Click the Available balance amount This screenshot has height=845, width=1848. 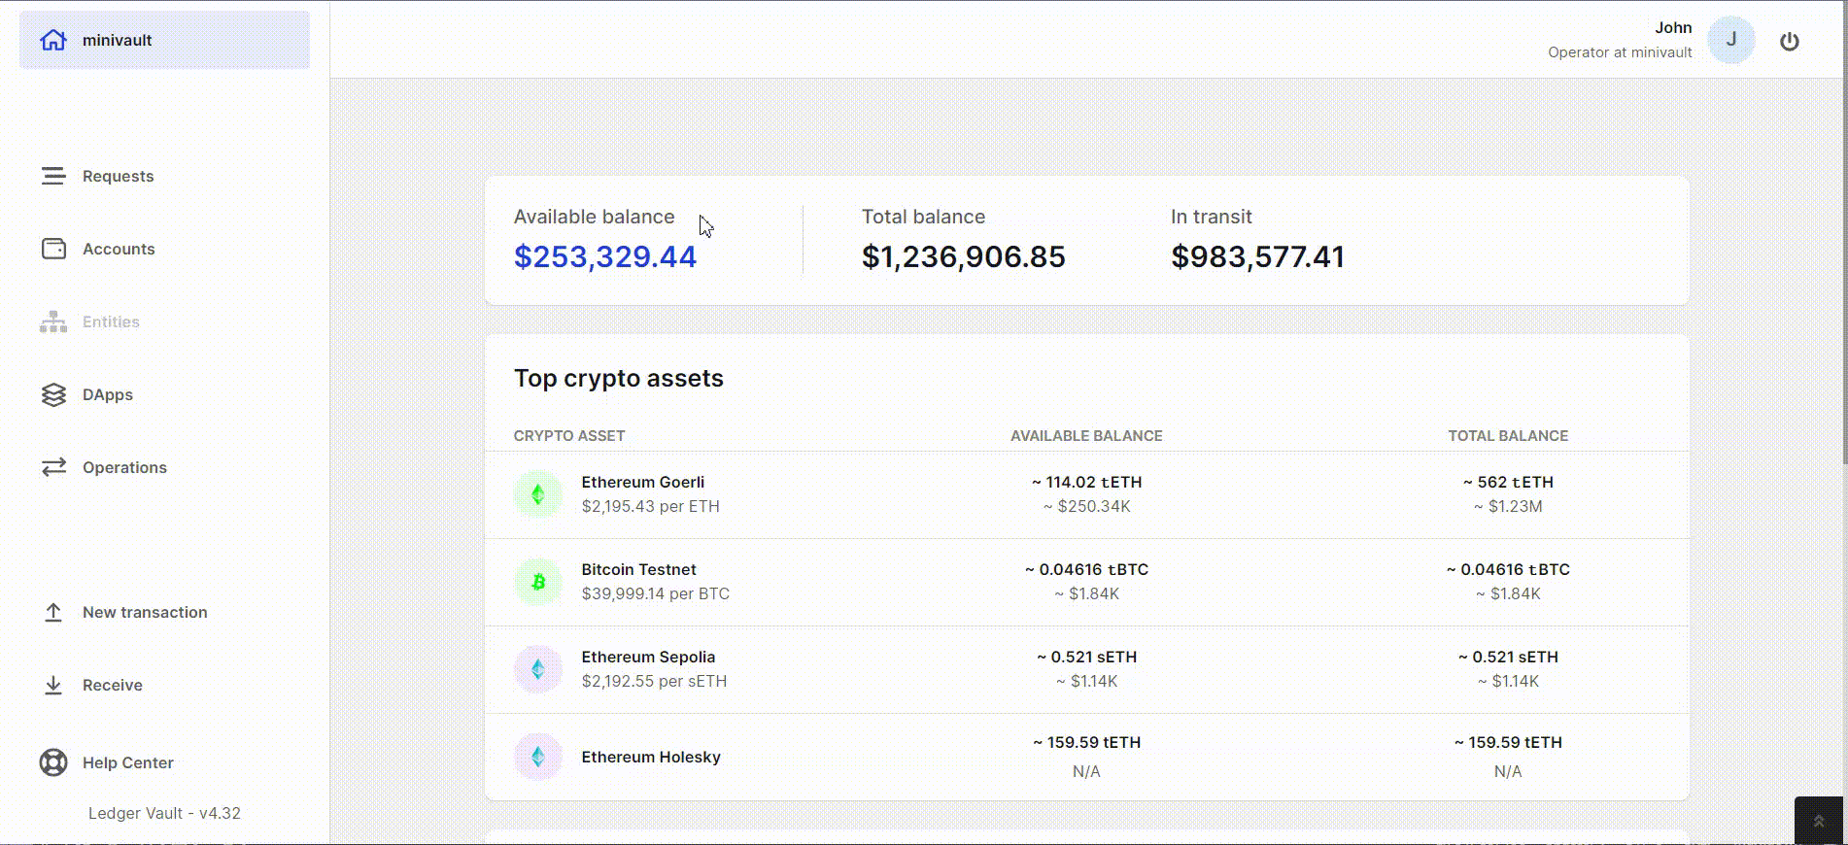point(604,256)
